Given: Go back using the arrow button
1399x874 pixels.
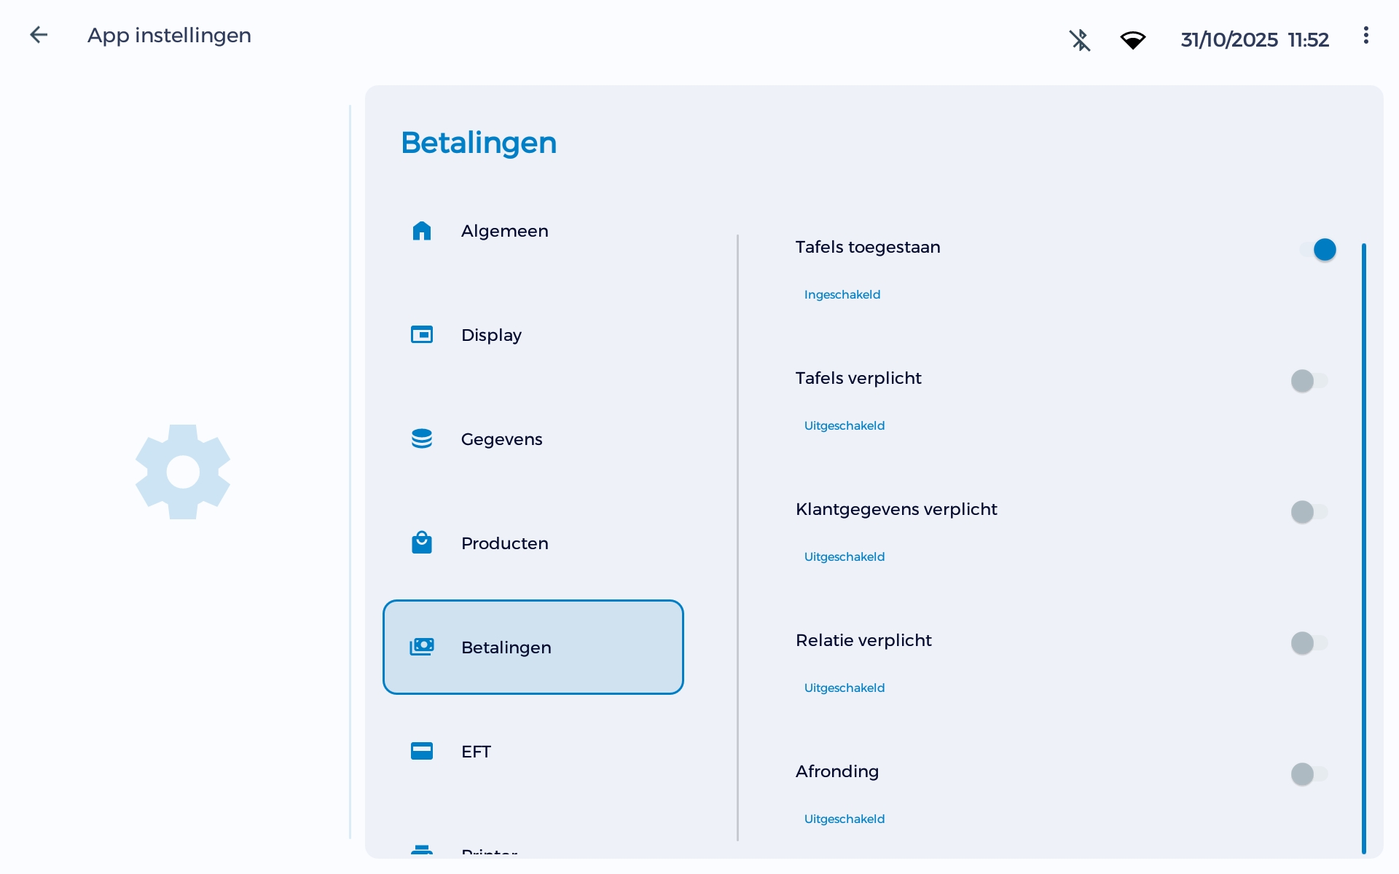Looking at the screenshot, I should pyautogui.click(x=39, y=35).
